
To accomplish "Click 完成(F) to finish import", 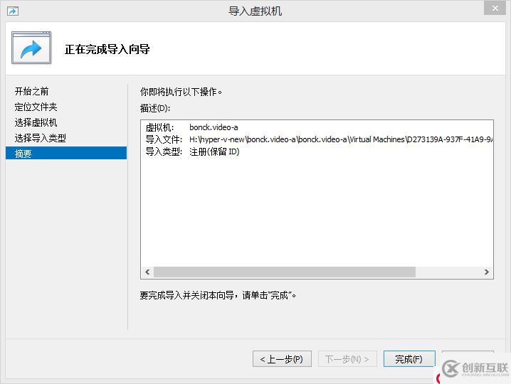I will pyautogui.click(x=409, y=359).
